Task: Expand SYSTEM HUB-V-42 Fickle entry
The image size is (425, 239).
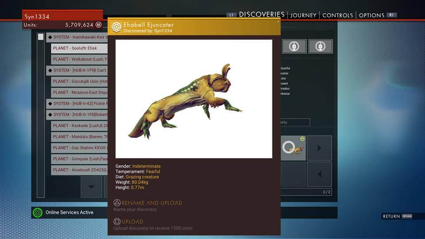Action: 77,104
